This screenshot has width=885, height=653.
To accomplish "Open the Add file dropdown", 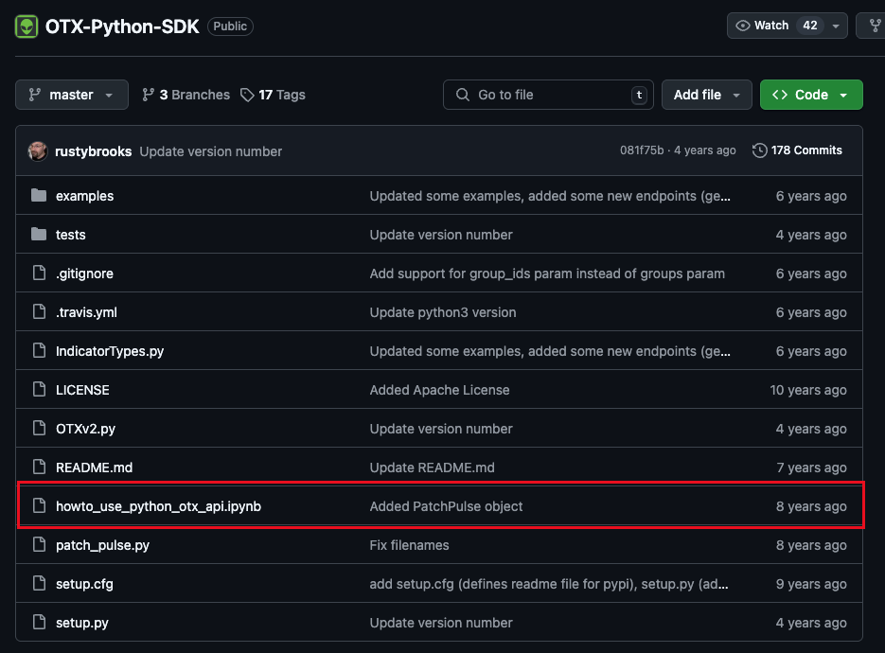I will coord(707,95).
